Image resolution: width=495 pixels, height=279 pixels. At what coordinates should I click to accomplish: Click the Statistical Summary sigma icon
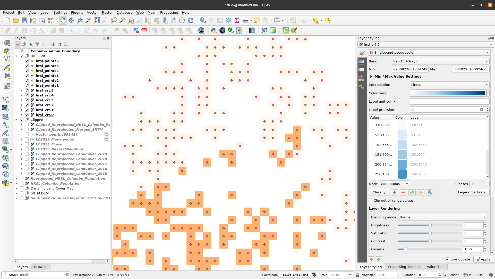[237, 21]
